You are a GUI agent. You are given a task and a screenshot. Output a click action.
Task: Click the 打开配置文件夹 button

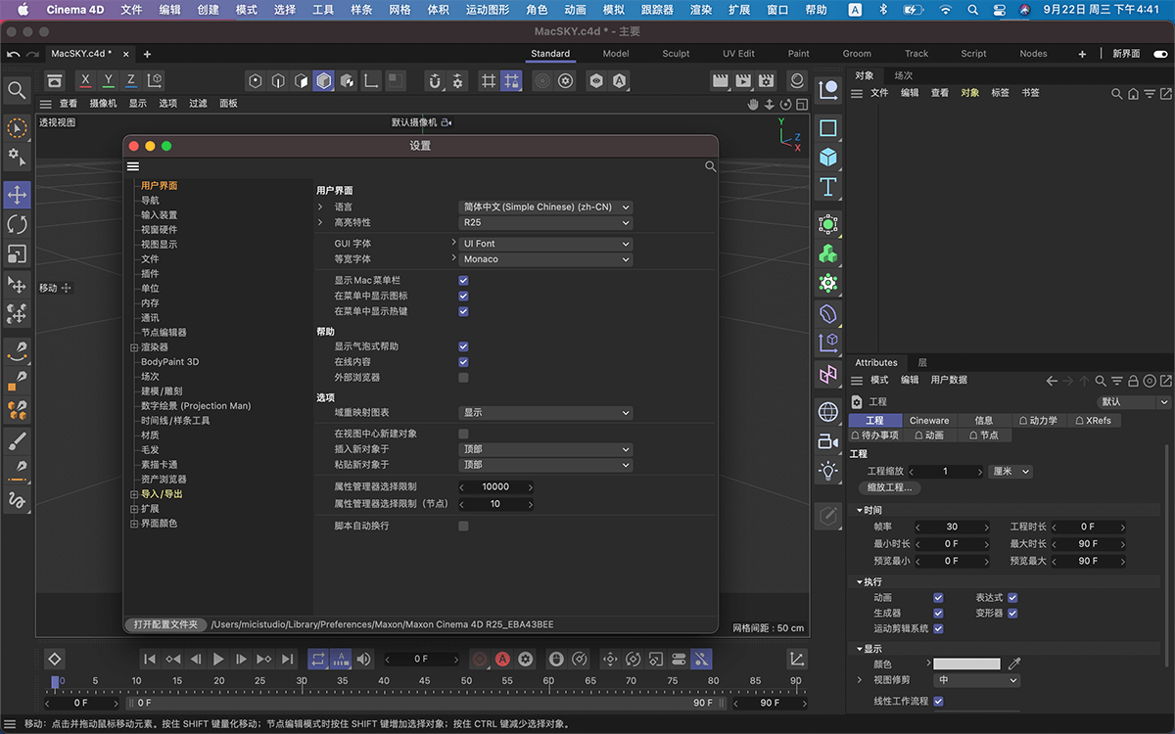pos(165,624)
